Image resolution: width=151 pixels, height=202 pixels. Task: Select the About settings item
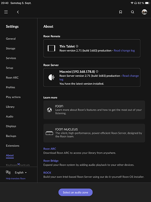click(x=10, y=156)
